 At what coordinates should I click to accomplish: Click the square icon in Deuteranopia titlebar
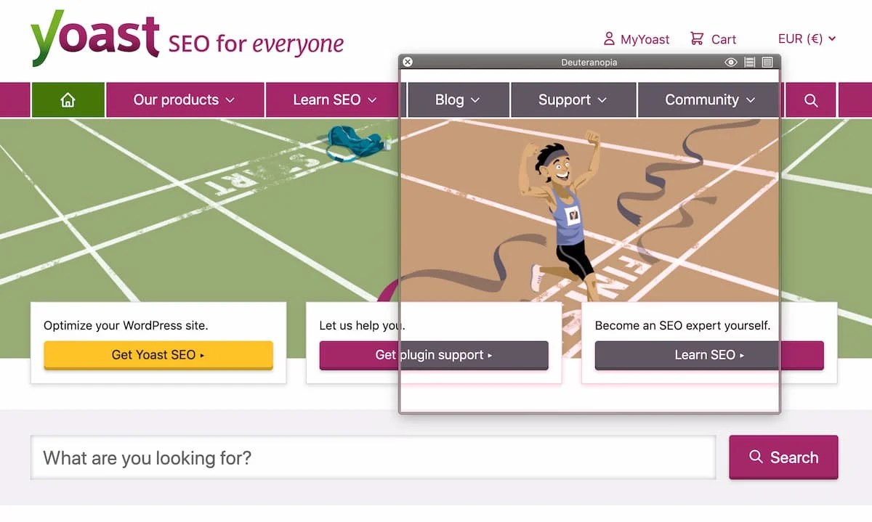point(767,62)
